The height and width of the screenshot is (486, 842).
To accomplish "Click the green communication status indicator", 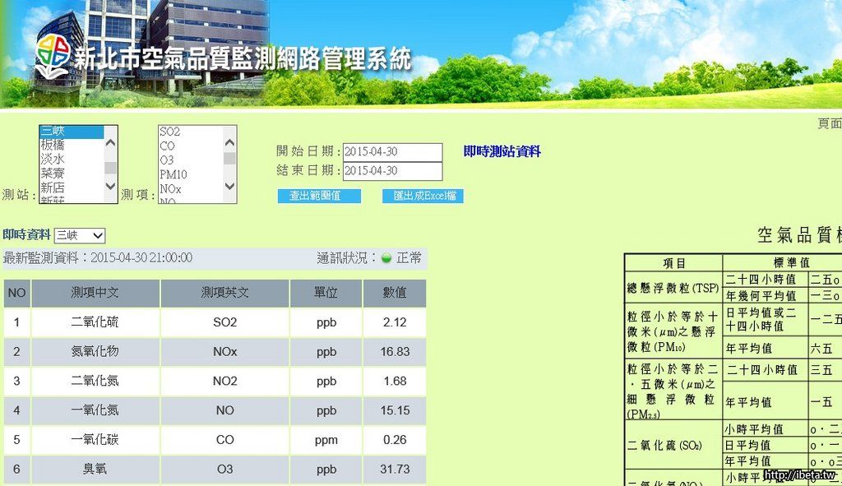I will coord(386,258).
